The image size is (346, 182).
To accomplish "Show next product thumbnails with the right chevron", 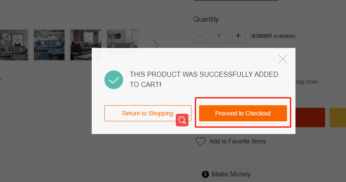I will (156, 45).
